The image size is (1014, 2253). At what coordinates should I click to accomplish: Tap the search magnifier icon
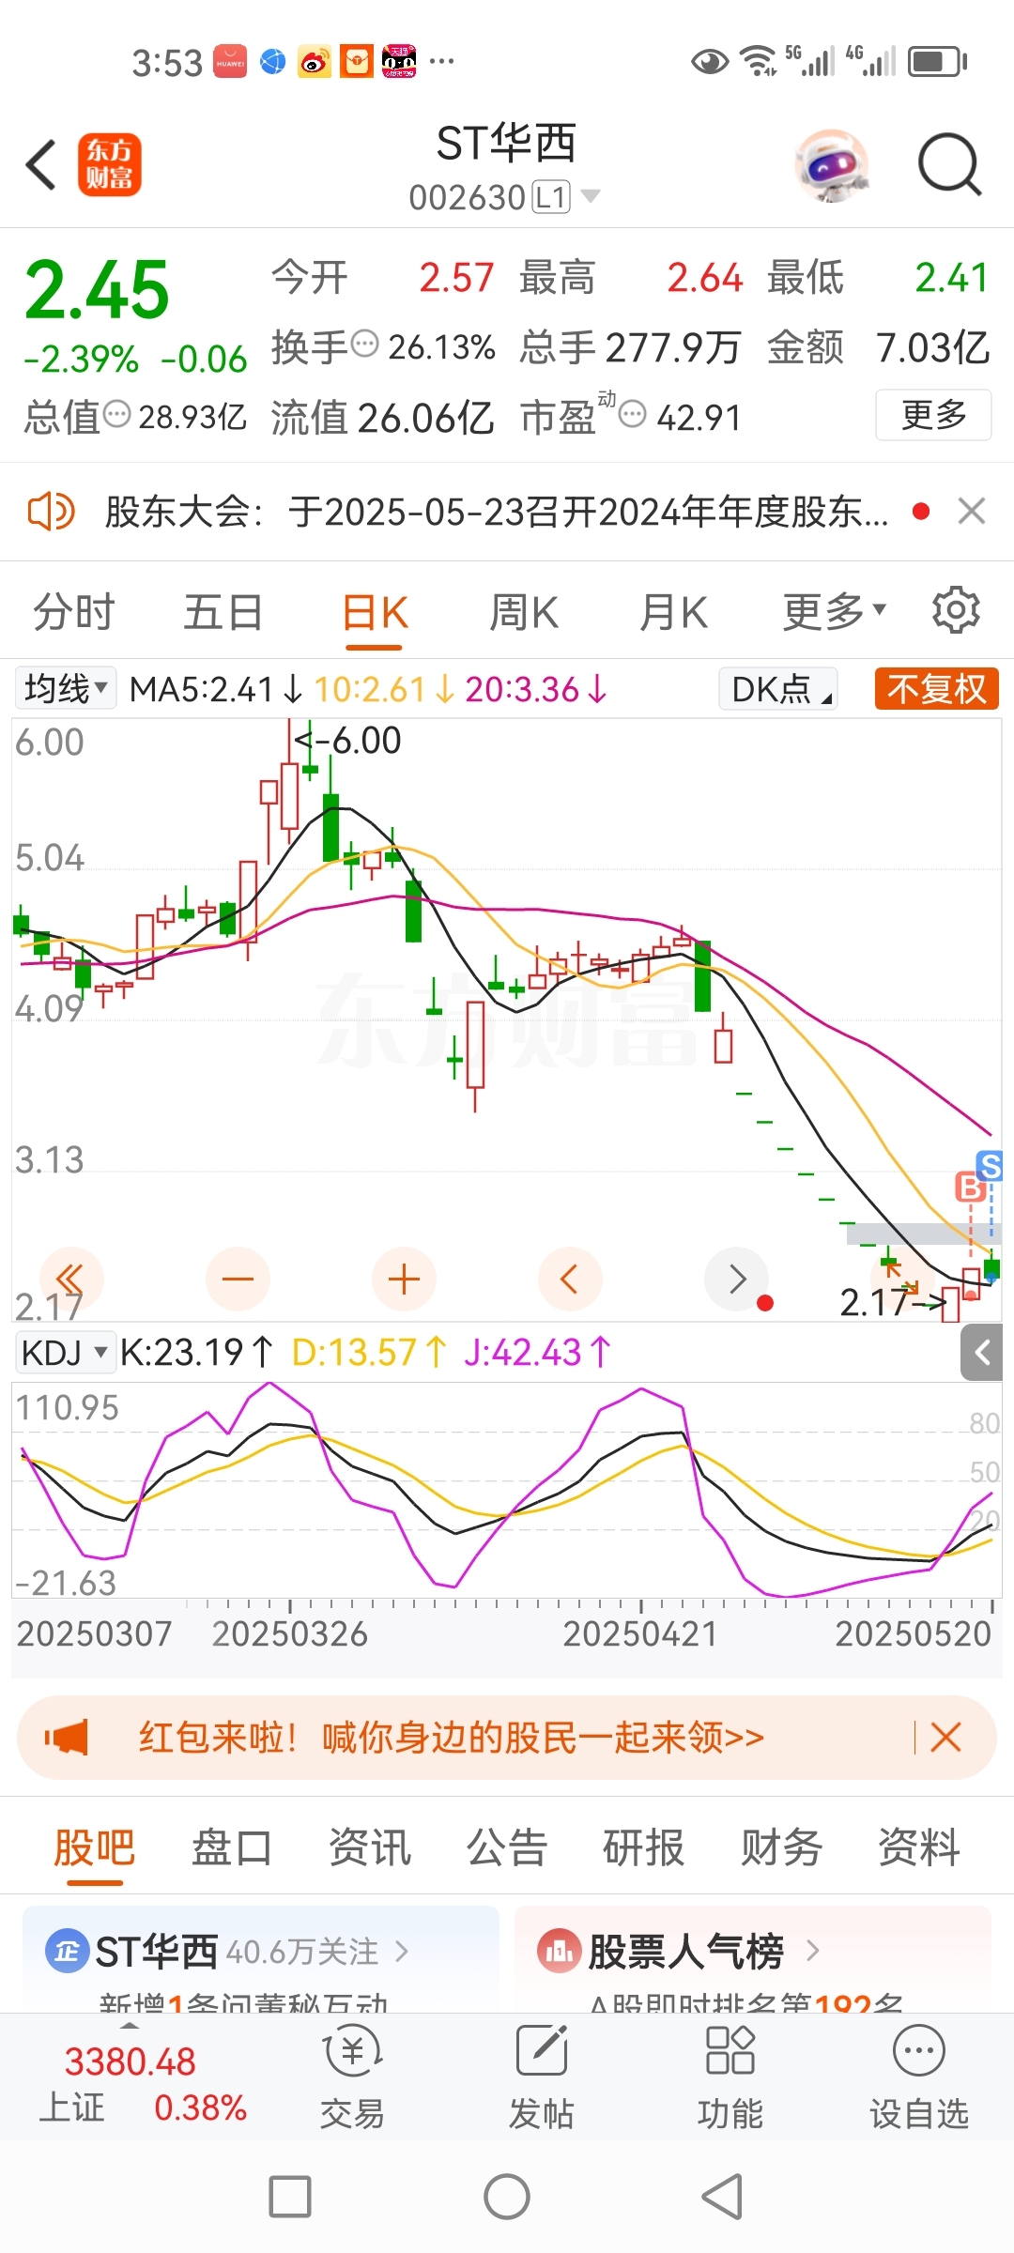tap(949, 165)
